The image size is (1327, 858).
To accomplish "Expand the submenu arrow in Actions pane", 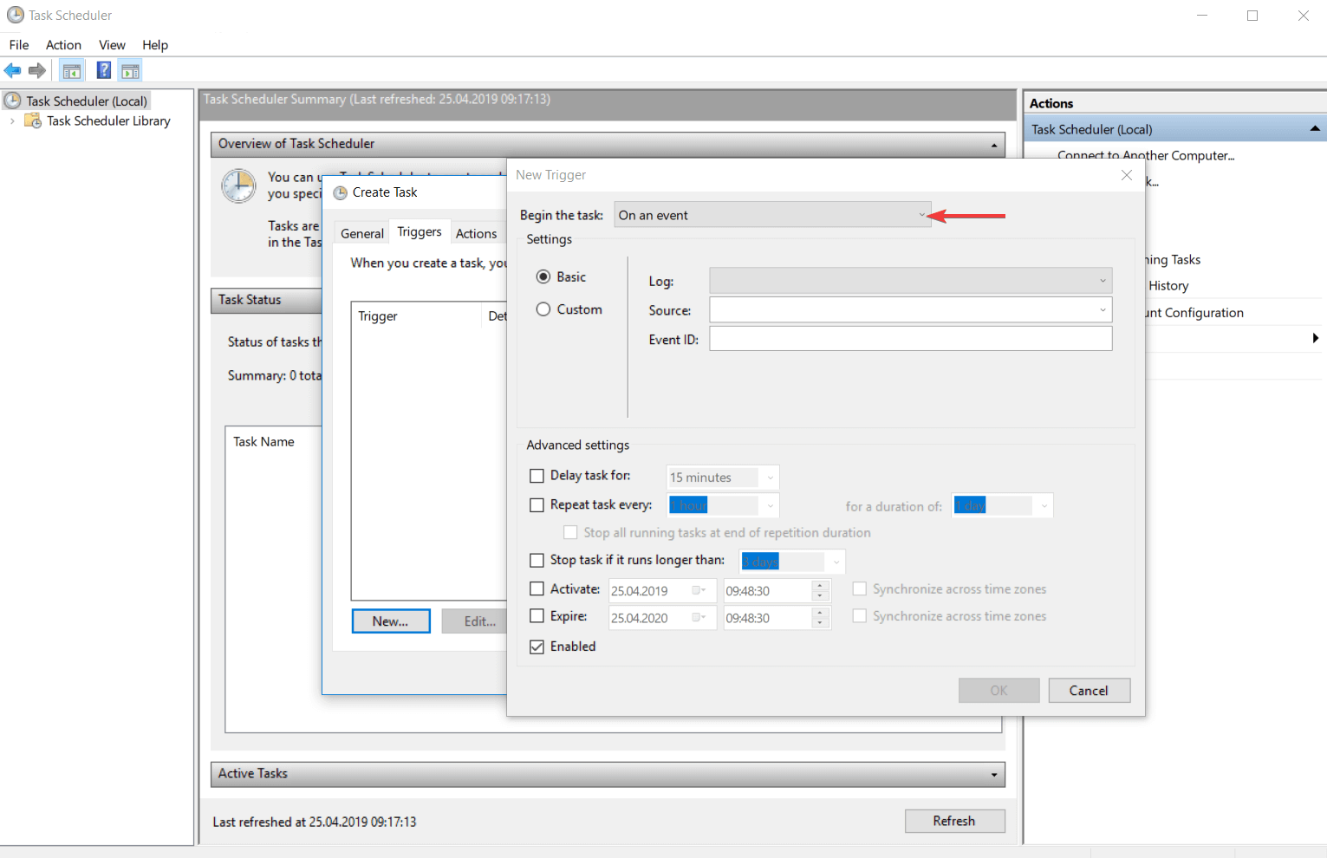I will point(1316,339).
